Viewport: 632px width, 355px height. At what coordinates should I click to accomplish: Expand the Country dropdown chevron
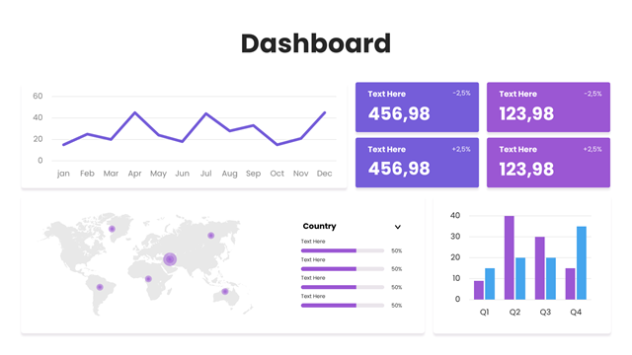pos(397,227)
